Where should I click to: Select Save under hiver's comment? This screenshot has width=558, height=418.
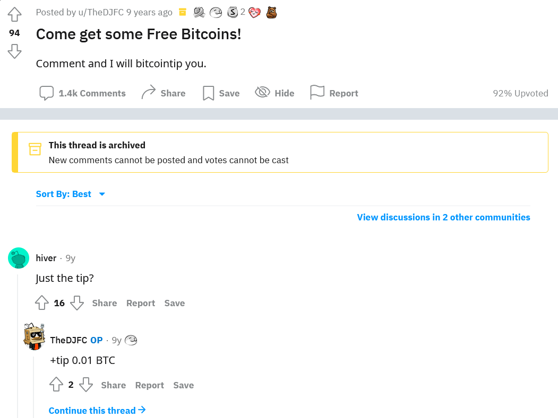[174, 303]
